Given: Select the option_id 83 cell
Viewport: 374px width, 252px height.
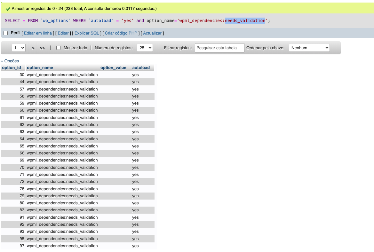Looking at the screenshot, I should click(13, 210).
